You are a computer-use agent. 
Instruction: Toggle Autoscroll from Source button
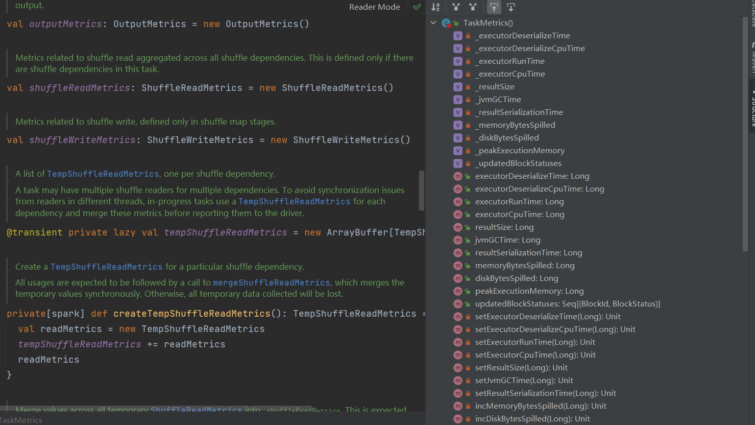[511, 7]
